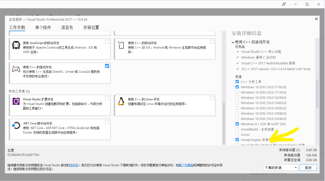Click the Visual Studio extension development icon
325x181 pixels.
click(16, 101)
